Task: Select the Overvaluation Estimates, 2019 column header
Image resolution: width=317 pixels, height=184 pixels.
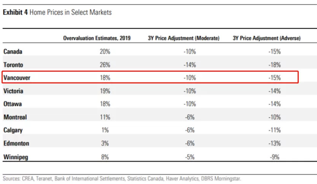Action: coord(97,38)
